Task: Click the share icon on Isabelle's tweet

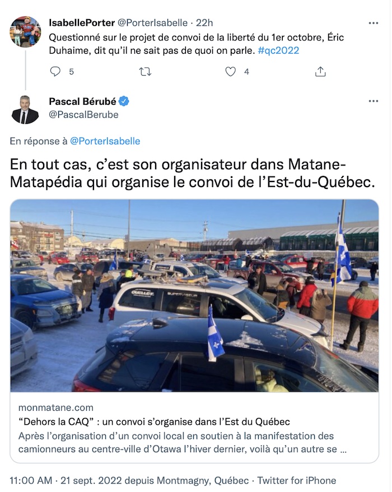Action: click(320, 72)
